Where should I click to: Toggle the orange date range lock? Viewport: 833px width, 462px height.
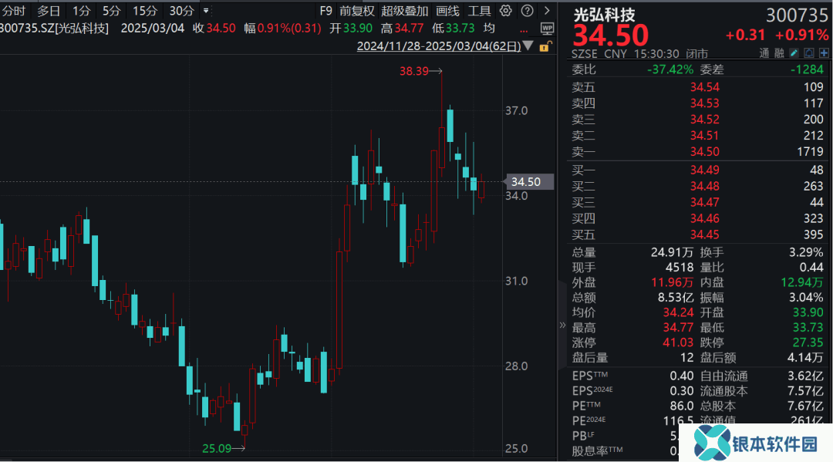click(545, 46)
